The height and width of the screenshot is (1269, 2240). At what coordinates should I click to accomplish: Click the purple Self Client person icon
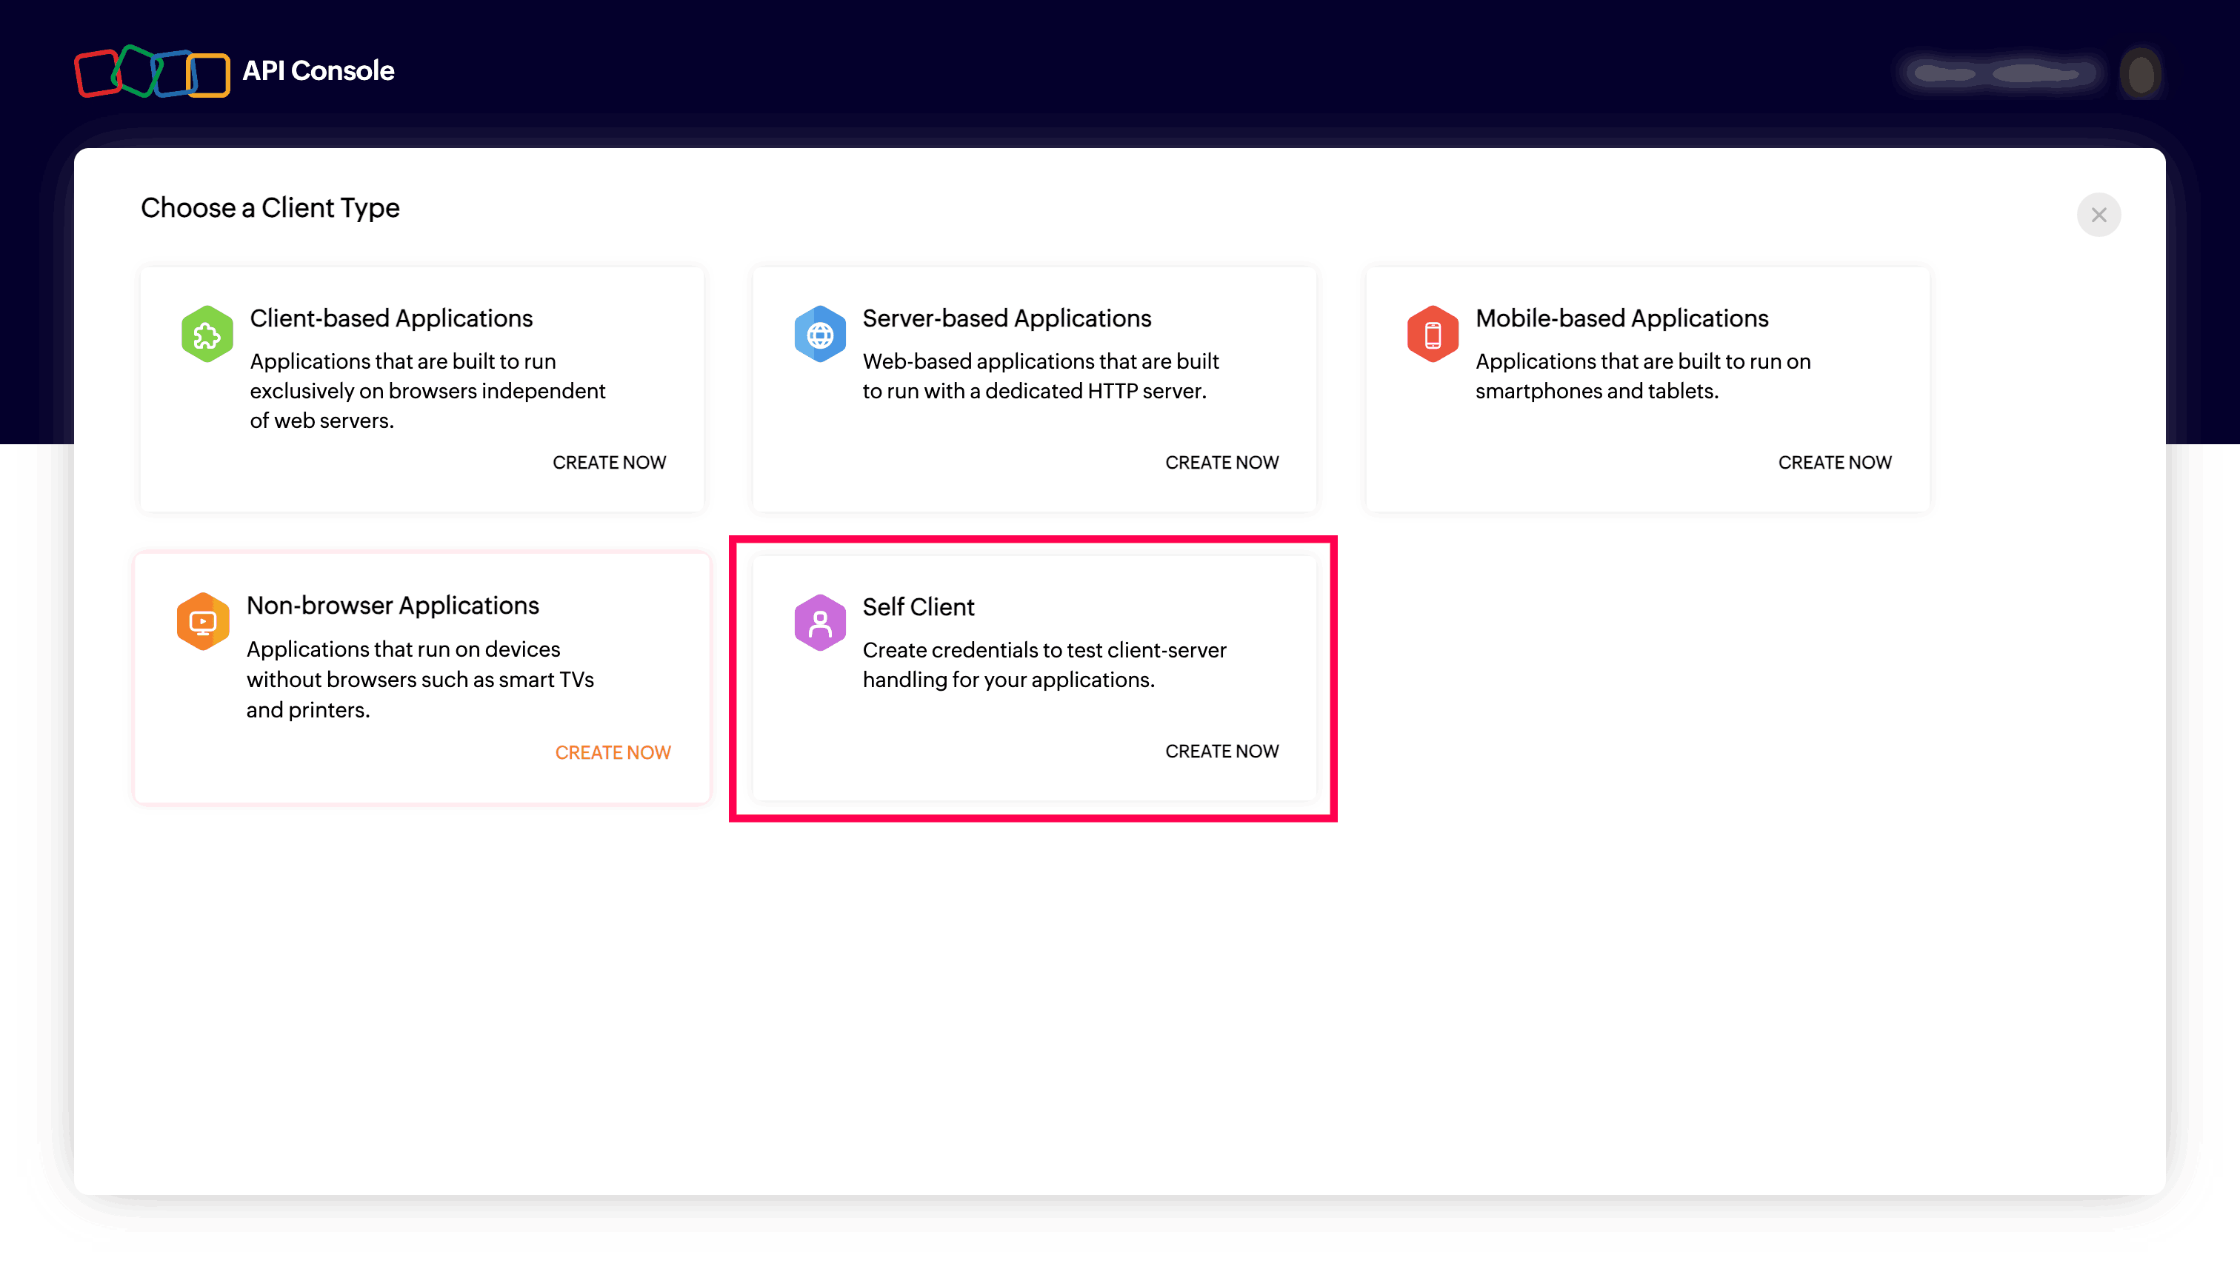coord(819,623)
